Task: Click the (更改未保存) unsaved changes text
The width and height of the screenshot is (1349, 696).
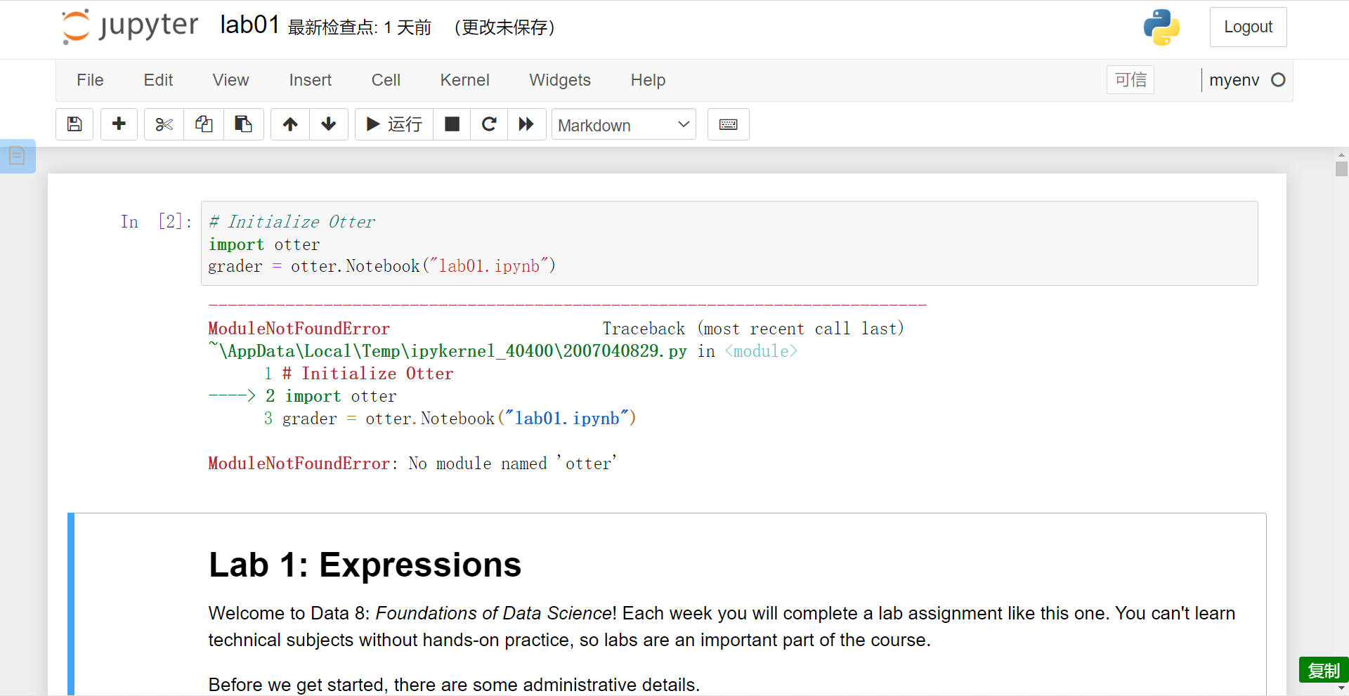Action: 505,27
